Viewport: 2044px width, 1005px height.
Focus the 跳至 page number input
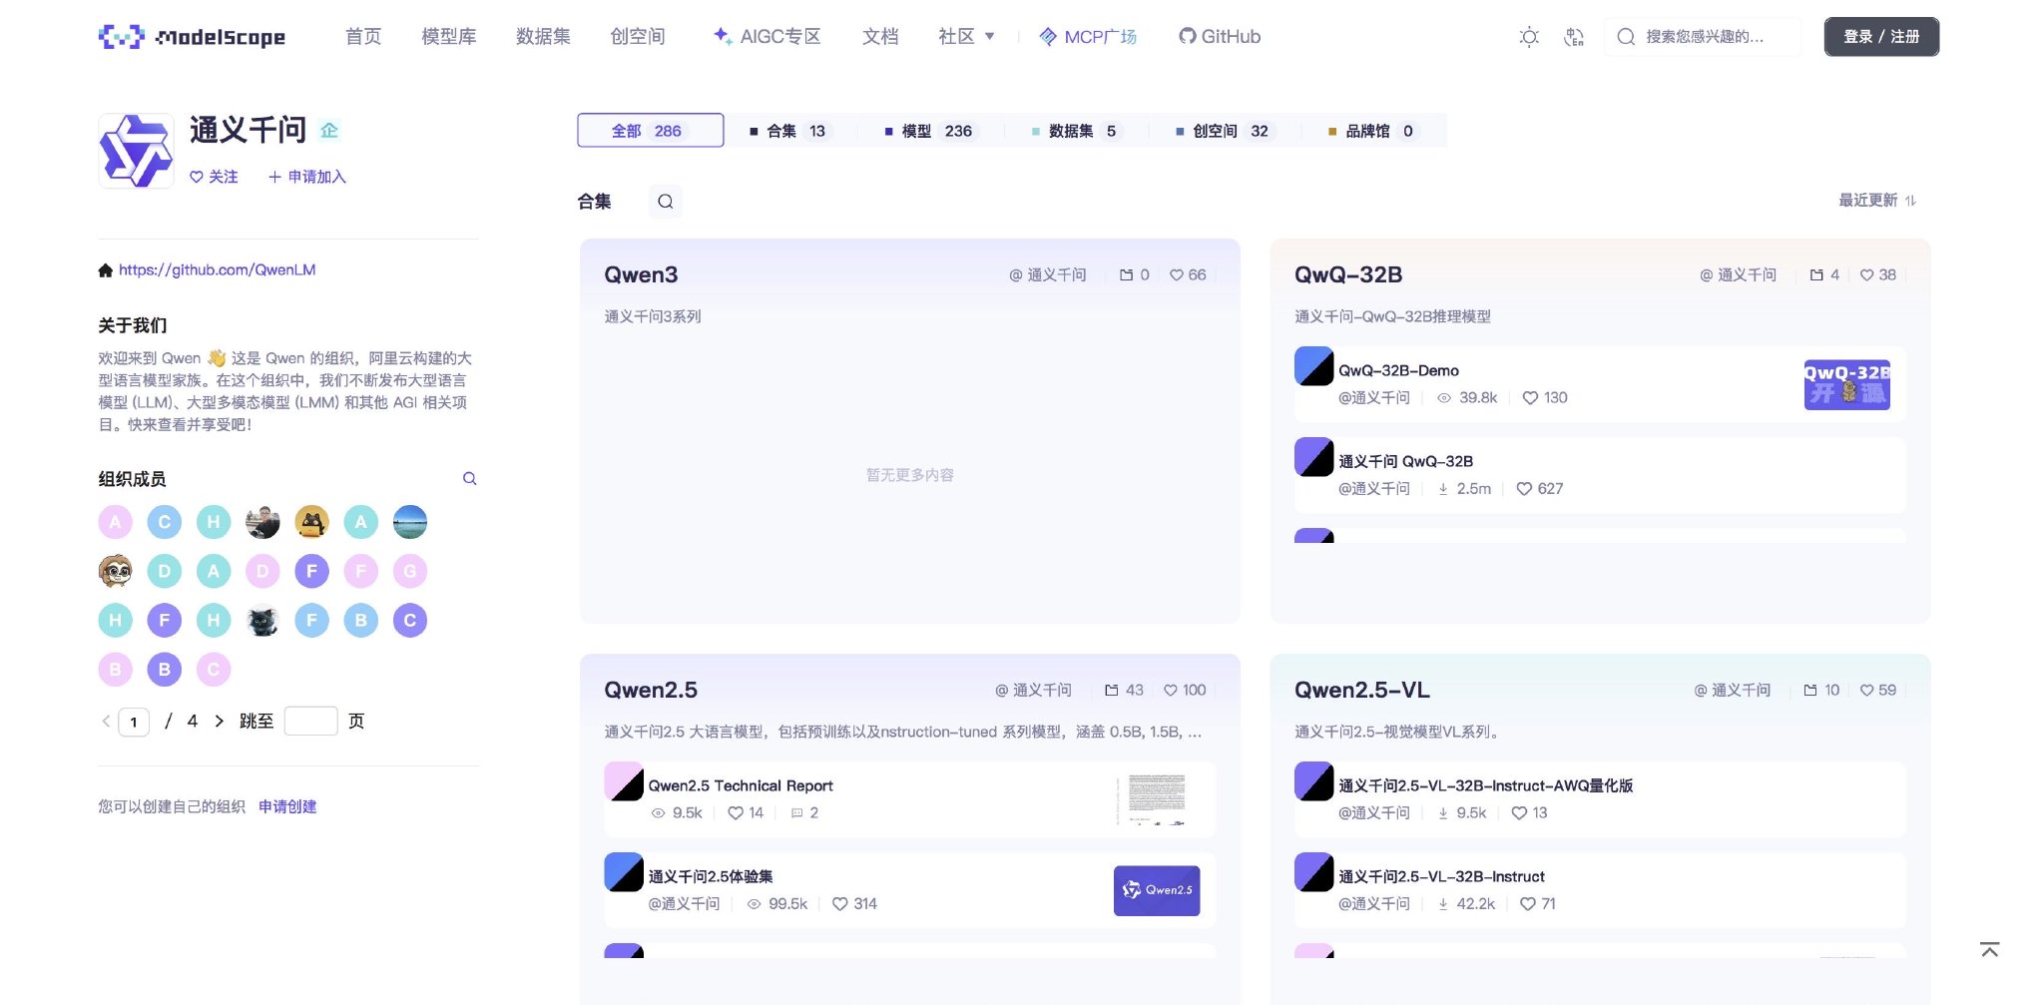[x=310, y=721]
